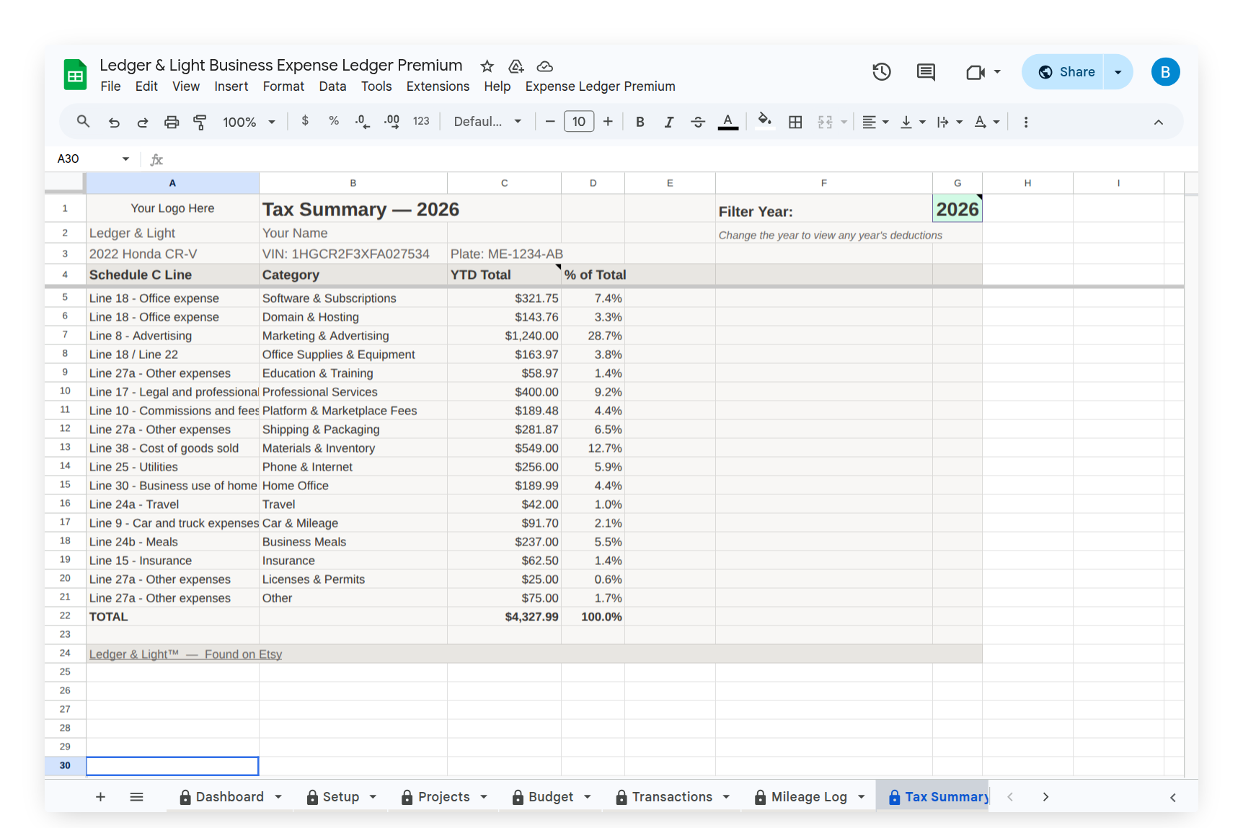Open the account avatar B

tap(1165, 72)
